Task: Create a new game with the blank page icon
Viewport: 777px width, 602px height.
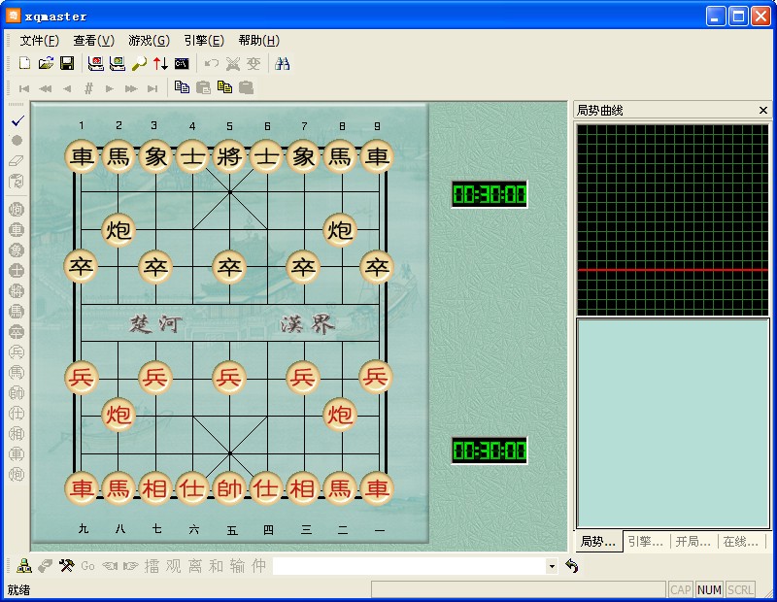Action: (24, 63)
